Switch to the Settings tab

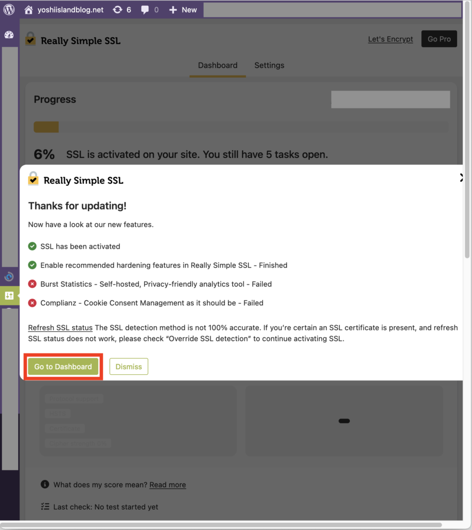coord(269,65)
